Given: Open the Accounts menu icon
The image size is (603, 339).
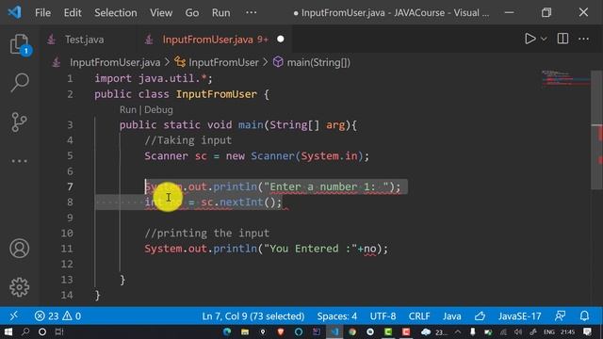Looking at the screenshot, I should click(19, 249).
